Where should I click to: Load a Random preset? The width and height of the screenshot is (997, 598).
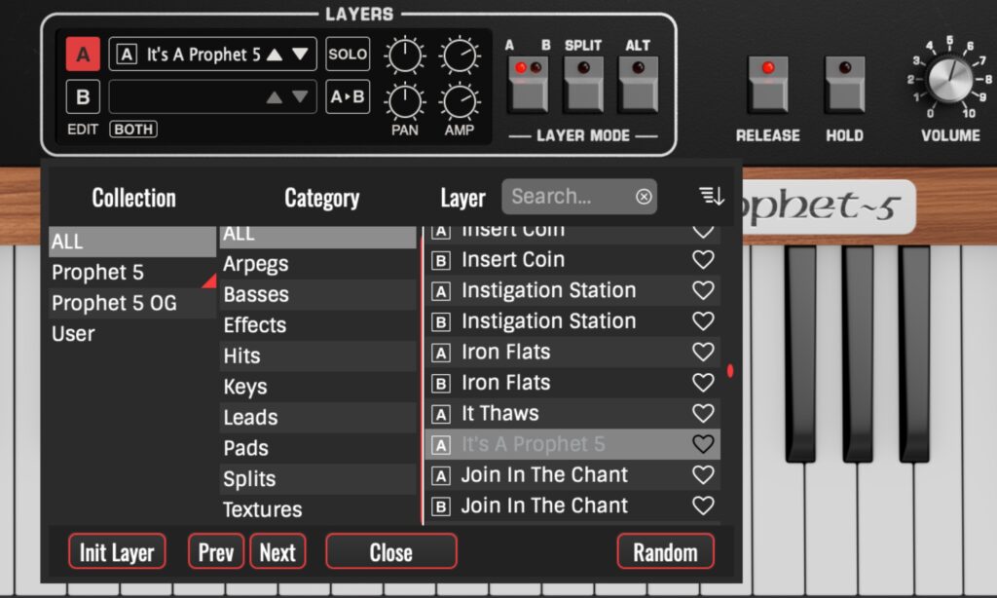pos(665,551)
